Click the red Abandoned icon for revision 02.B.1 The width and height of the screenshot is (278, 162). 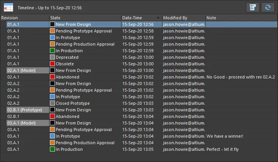click(x=52, y=116)
